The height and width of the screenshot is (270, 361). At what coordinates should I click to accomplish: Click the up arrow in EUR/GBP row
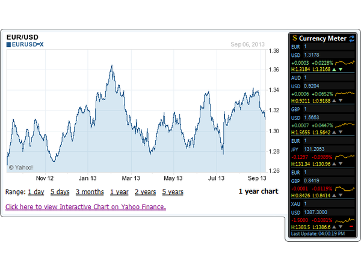(x=335, y=196)
